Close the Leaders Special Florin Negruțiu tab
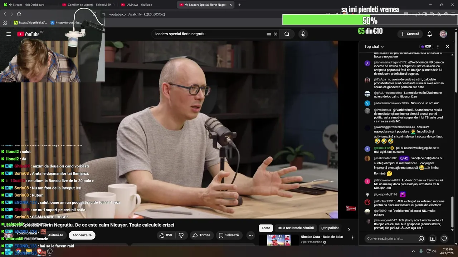The height and width of the screenshot is (257, 458). tap(230, 5)
